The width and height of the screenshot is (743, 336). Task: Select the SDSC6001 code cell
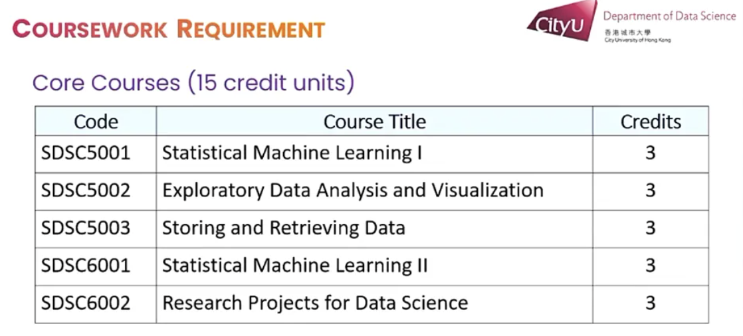point(86,266)
